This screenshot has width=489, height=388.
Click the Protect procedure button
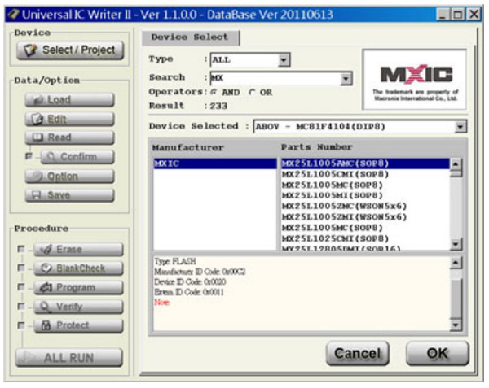78,325
